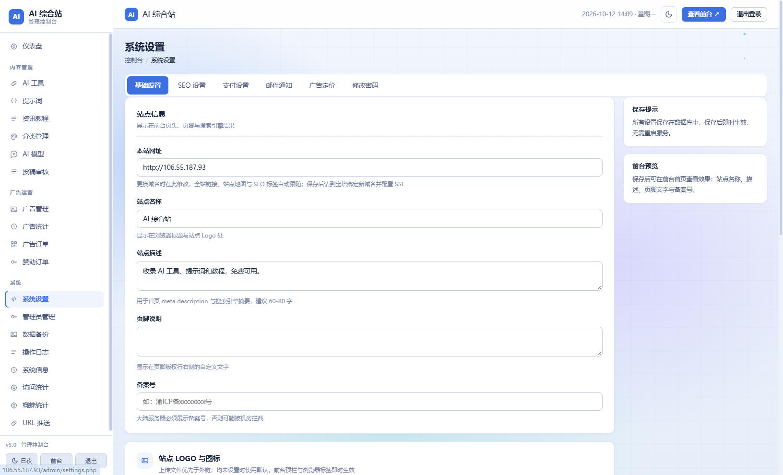Click the 赞助订单 key icon

(14, 262)
